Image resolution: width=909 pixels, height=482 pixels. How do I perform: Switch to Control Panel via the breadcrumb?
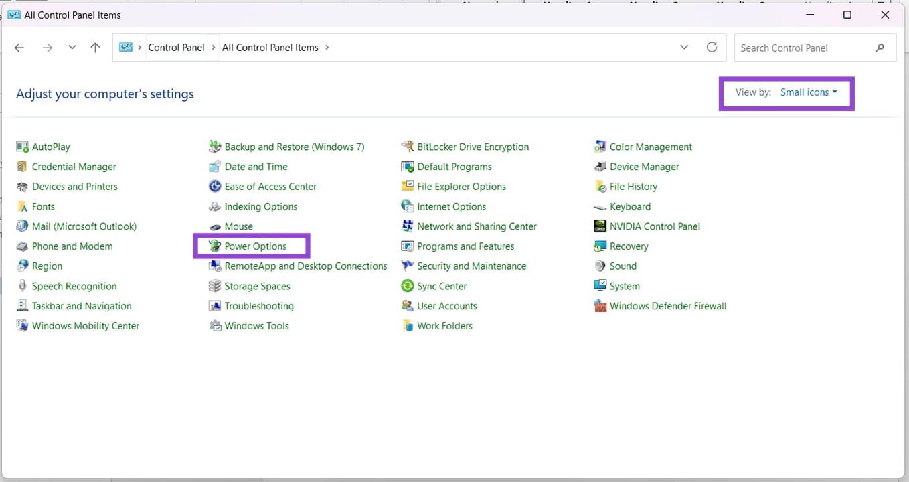(x=176, y=47)
